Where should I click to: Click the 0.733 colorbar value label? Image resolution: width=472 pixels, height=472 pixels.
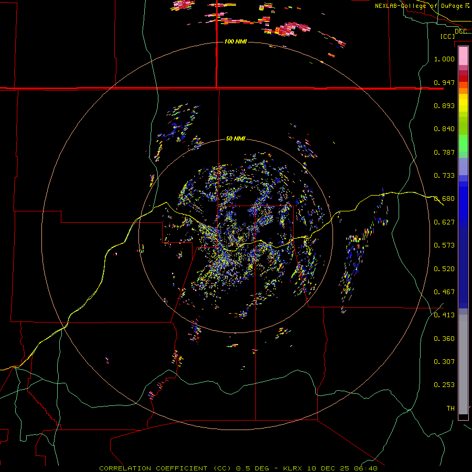(x=444, y=176)
